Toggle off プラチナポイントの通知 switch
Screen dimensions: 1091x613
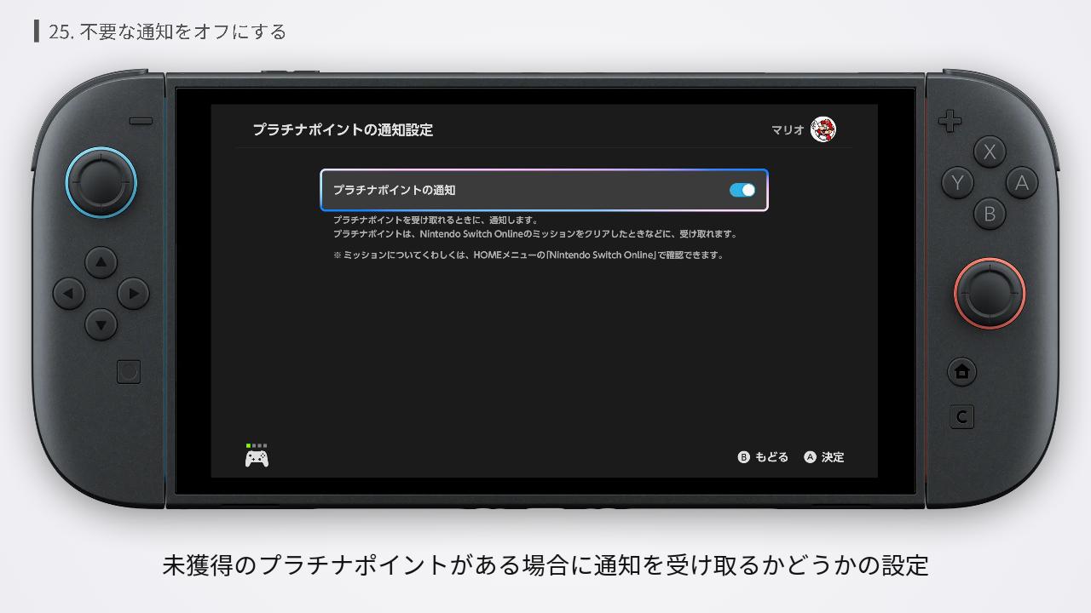[742, 190]
